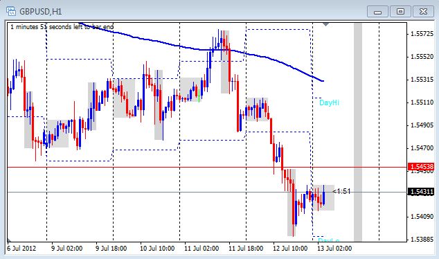Click the red 1.54538 price level label
The width and height of the screenshot is (439, 259).
tap(422, 167)
